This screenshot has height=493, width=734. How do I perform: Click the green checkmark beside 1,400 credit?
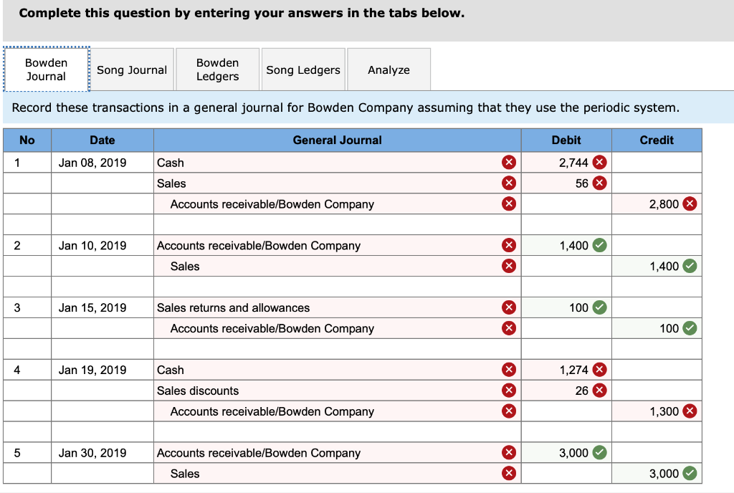[x=688, y=266]
